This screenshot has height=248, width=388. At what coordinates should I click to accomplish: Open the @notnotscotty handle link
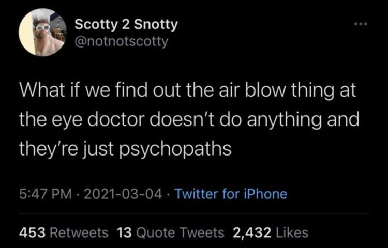pos(121,41)
